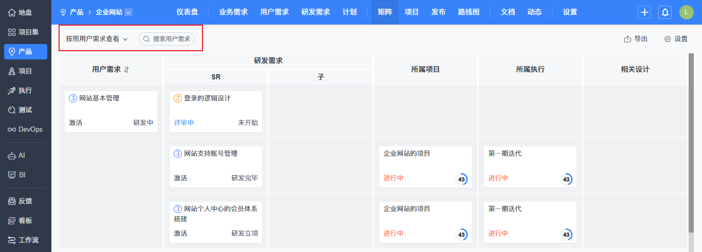Select the 矩阵 tab
The height and width of the screenshot is (252, 702).
(385, 12)
